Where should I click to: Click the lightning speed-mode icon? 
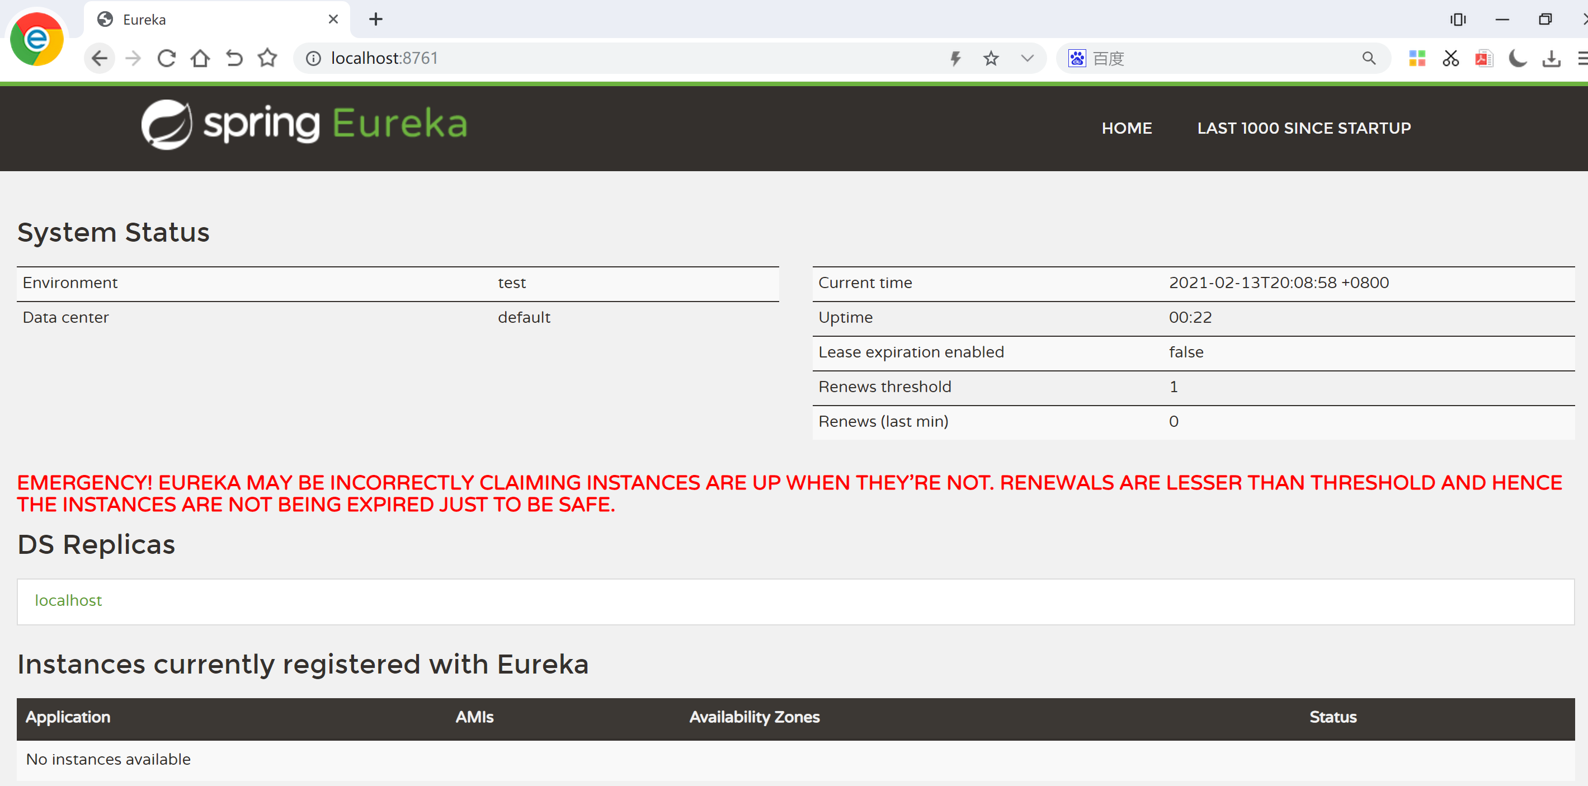tap(955, 59)
